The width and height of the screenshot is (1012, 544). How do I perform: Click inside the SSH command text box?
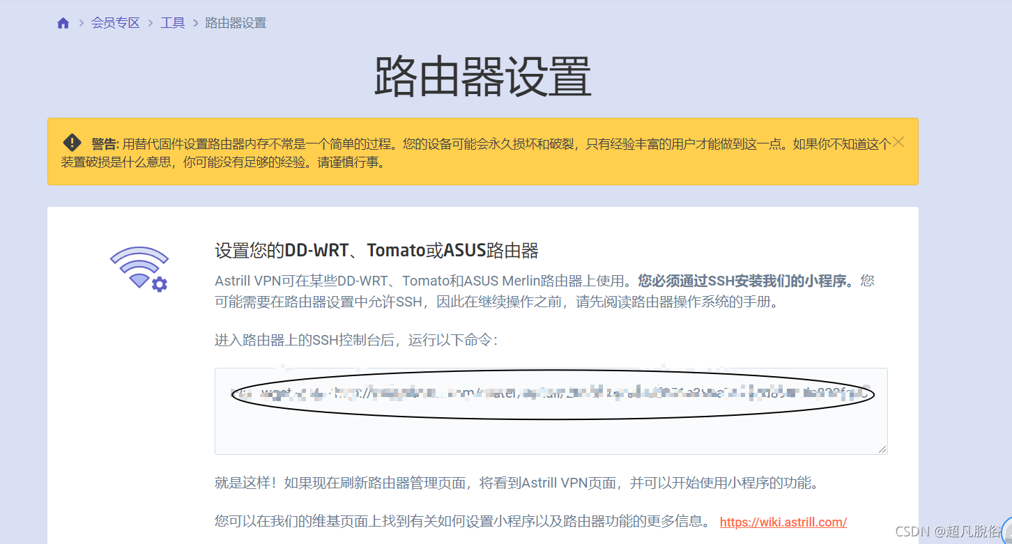pyautogui.click(x=551, y=411)
